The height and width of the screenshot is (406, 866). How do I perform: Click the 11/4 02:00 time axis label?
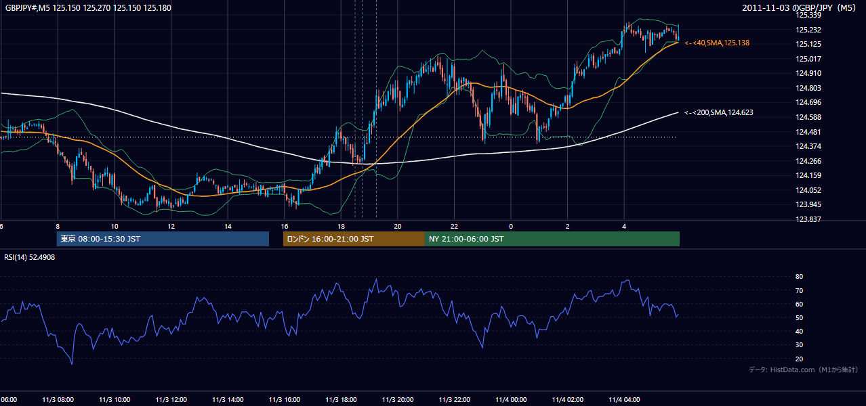(567, 400)
